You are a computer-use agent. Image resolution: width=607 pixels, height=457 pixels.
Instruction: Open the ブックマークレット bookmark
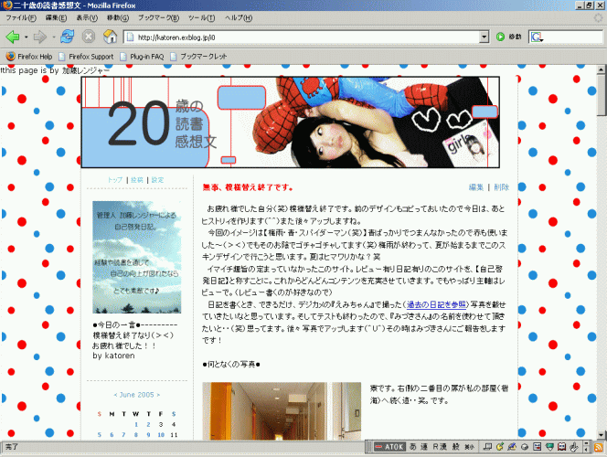(198, 57)
